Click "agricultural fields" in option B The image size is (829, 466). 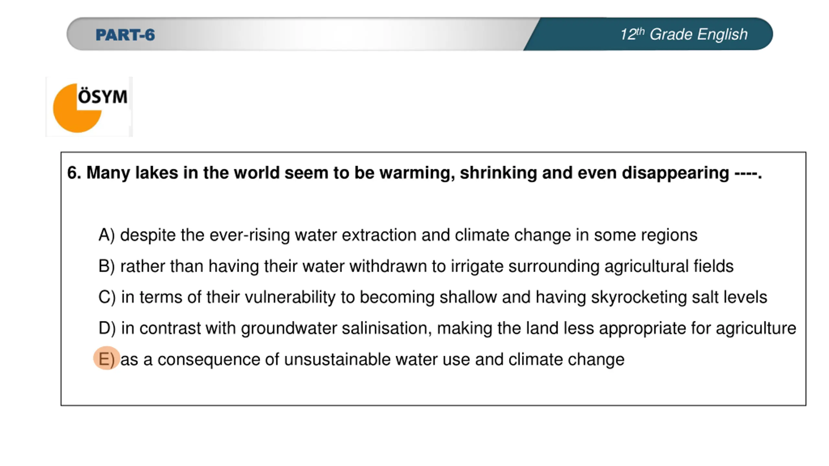click(669, 266)
